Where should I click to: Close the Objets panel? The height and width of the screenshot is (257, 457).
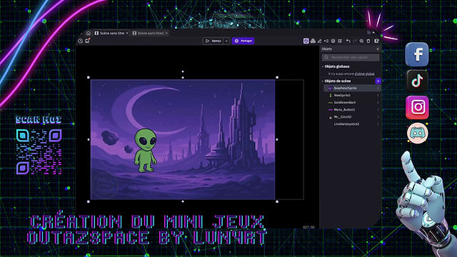[378, 49]
